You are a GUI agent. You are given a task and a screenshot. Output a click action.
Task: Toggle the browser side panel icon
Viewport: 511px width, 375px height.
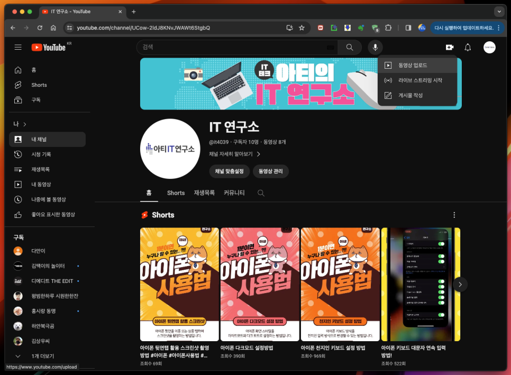click(408, 28)
